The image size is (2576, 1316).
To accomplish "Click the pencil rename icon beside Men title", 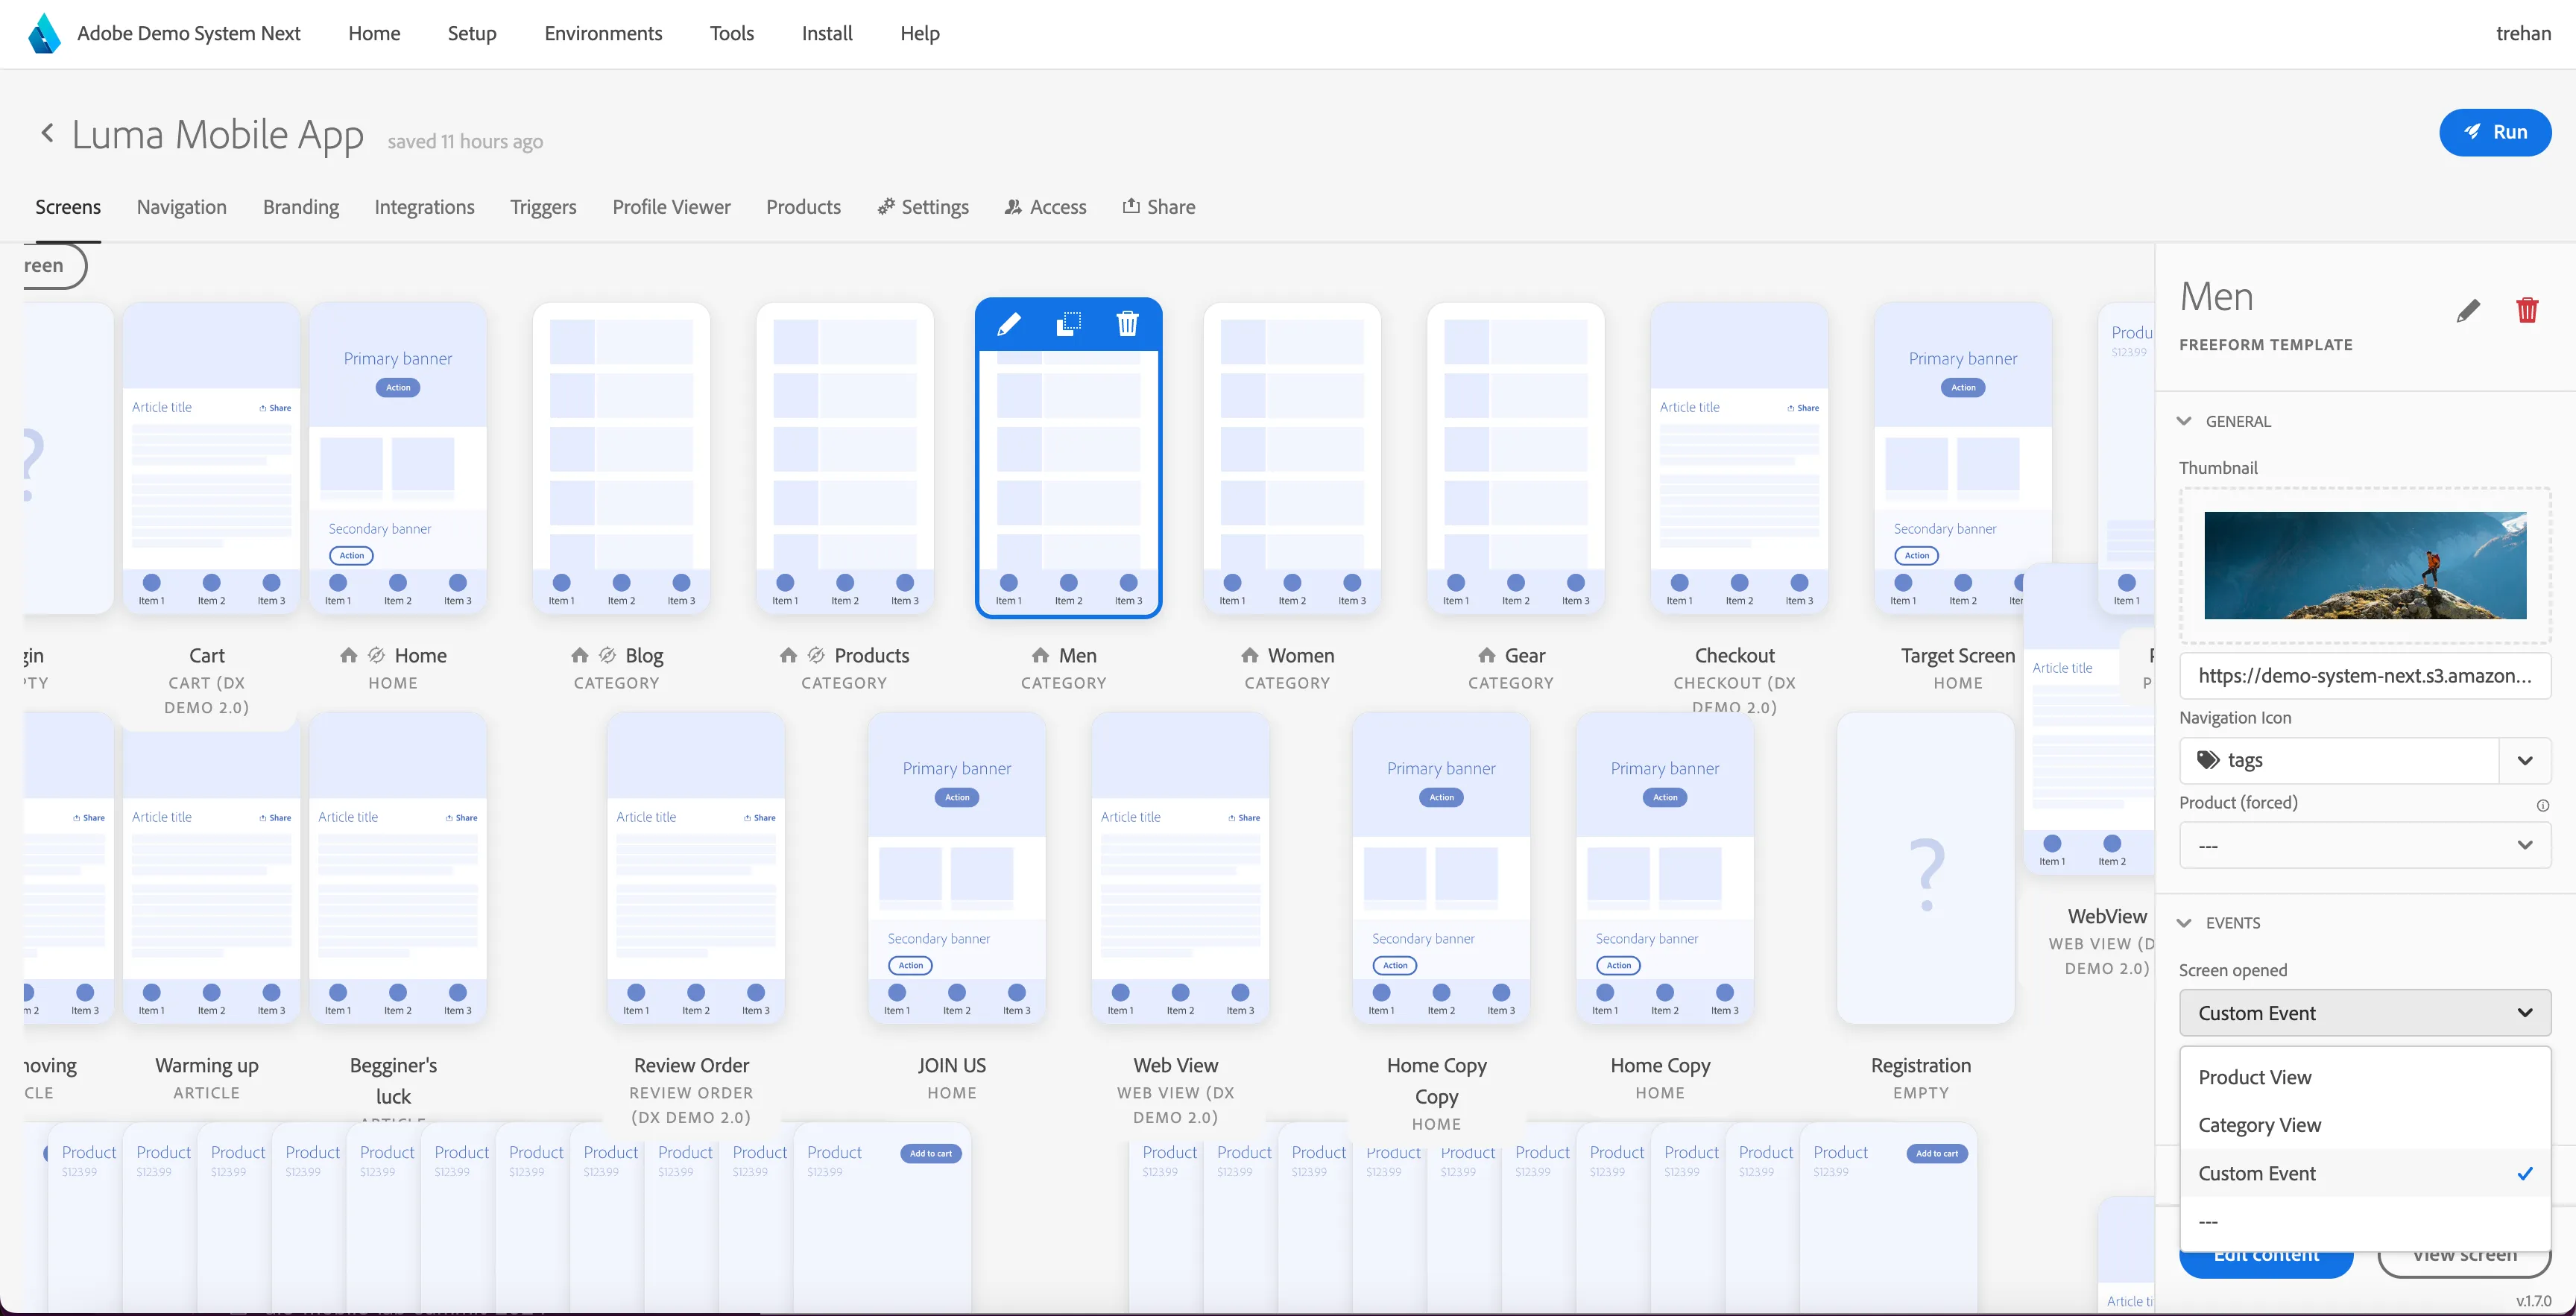I will tap(2468, 311).
